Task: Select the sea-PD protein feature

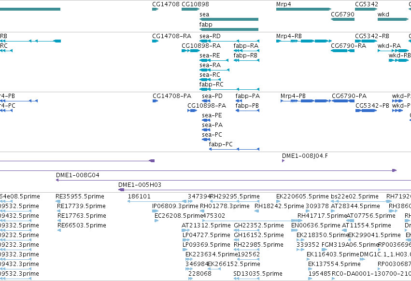Action: 206,101
